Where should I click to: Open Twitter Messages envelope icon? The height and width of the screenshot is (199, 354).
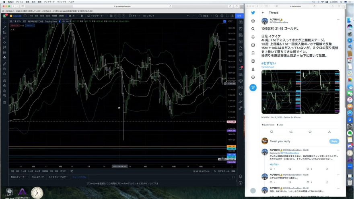tap(253, 45)
